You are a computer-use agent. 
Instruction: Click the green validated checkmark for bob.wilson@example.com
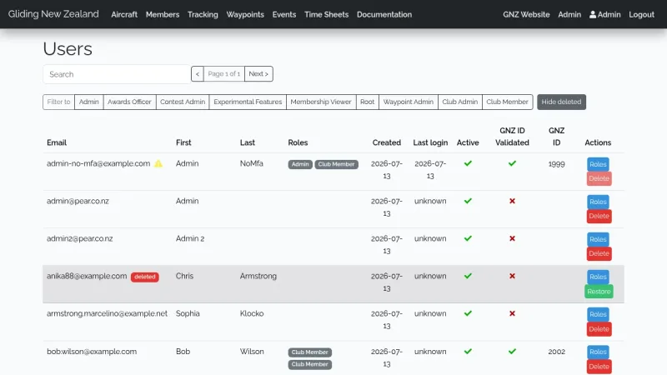coord(512,352)
